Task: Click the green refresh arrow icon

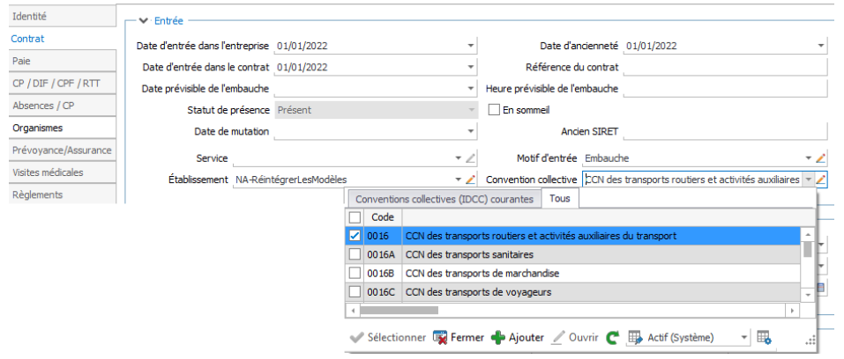Action: 613,338
